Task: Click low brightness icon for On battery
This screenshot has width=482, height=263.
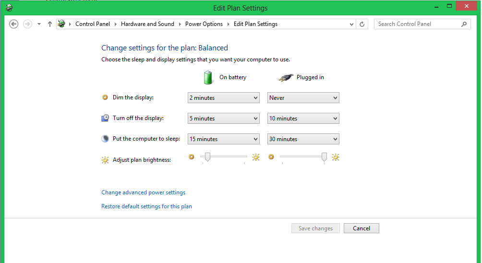Action: pyautogui.click(x=192, y=156)
